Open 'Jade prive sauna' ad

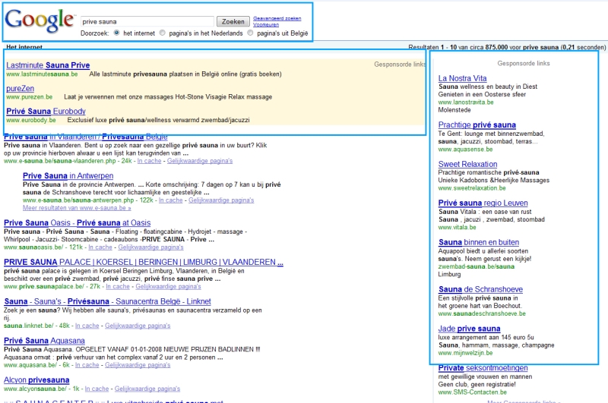point(469,329)
